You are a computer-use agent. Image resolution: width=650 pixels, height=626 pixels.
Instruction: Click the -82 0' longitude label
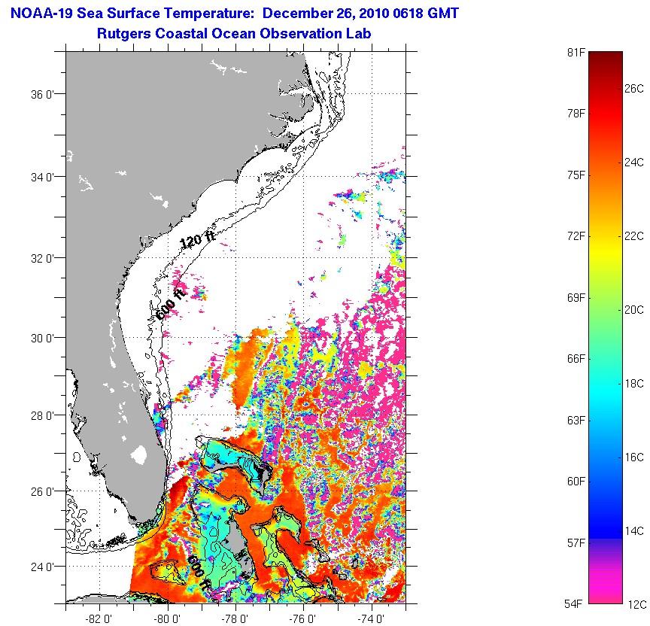99,619
